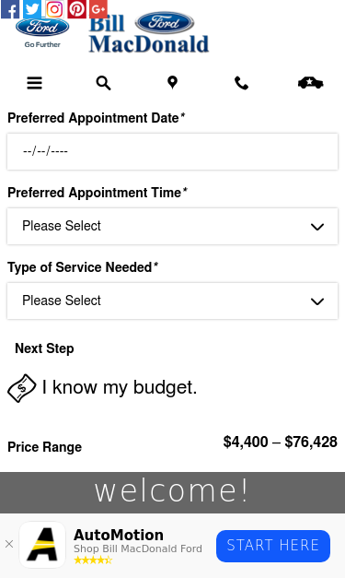Click the Next Step button
The image size is (345, 578).
(44, 348)
